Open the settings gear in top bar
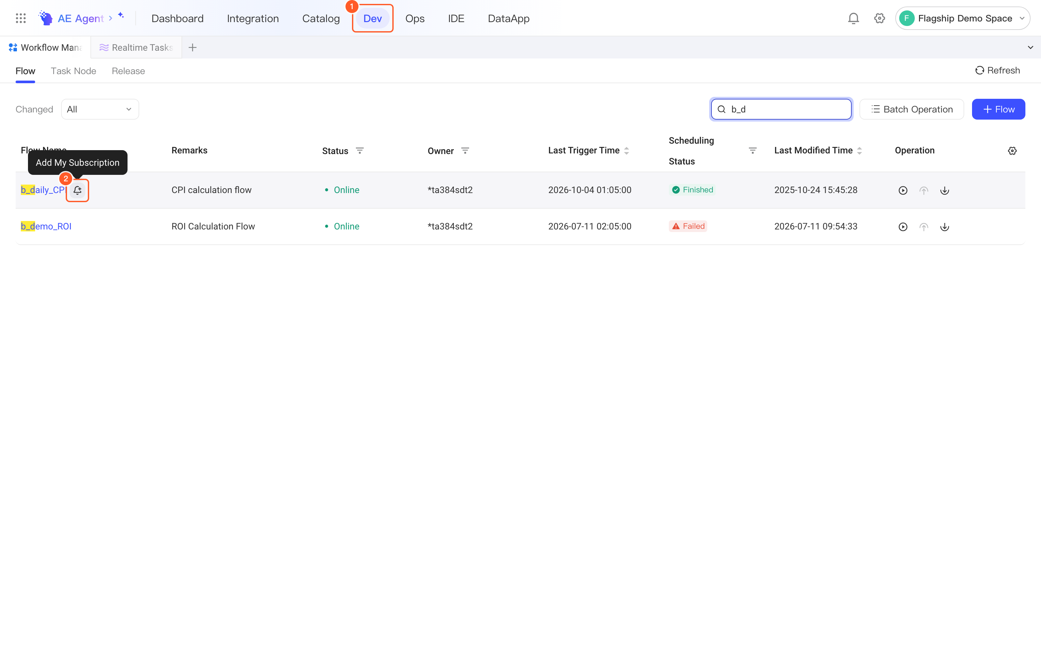Screen dimensions: 1041x650 (x=879, y=18)
